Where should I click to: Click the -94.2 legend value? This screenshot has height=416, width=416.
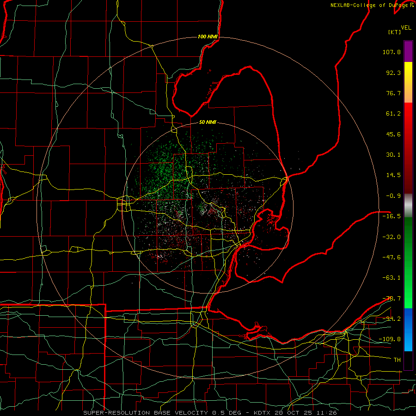pyautogui.click(x=392, y=318)
